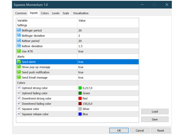Toggle the Send alerts true value

pos(107,62)
